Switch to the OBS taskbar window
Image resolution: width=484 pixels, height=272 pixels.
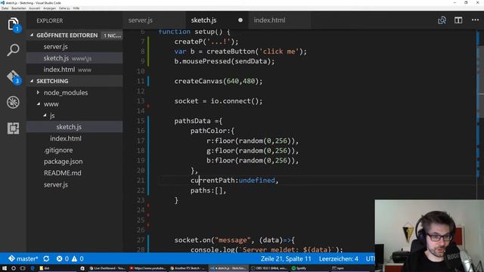coord(268,268)
